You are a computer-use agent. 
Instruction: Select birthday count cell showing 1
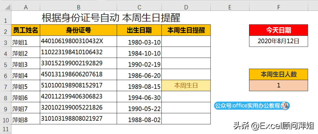279,86
